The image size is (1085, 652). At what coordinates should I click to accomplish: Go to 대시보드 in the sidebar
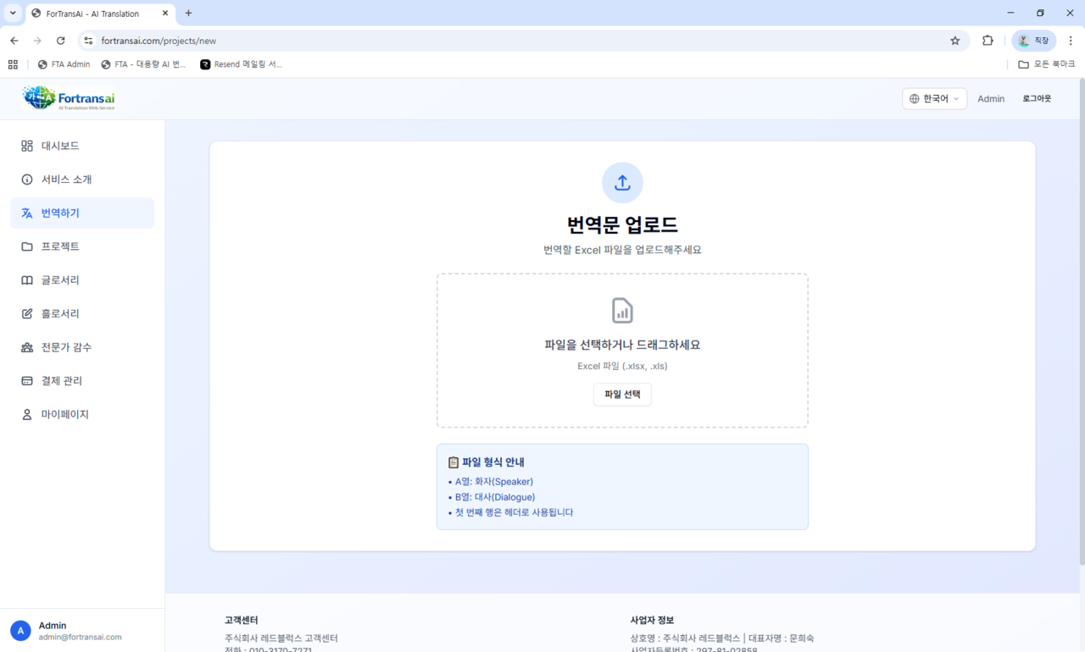click(60, 146)
